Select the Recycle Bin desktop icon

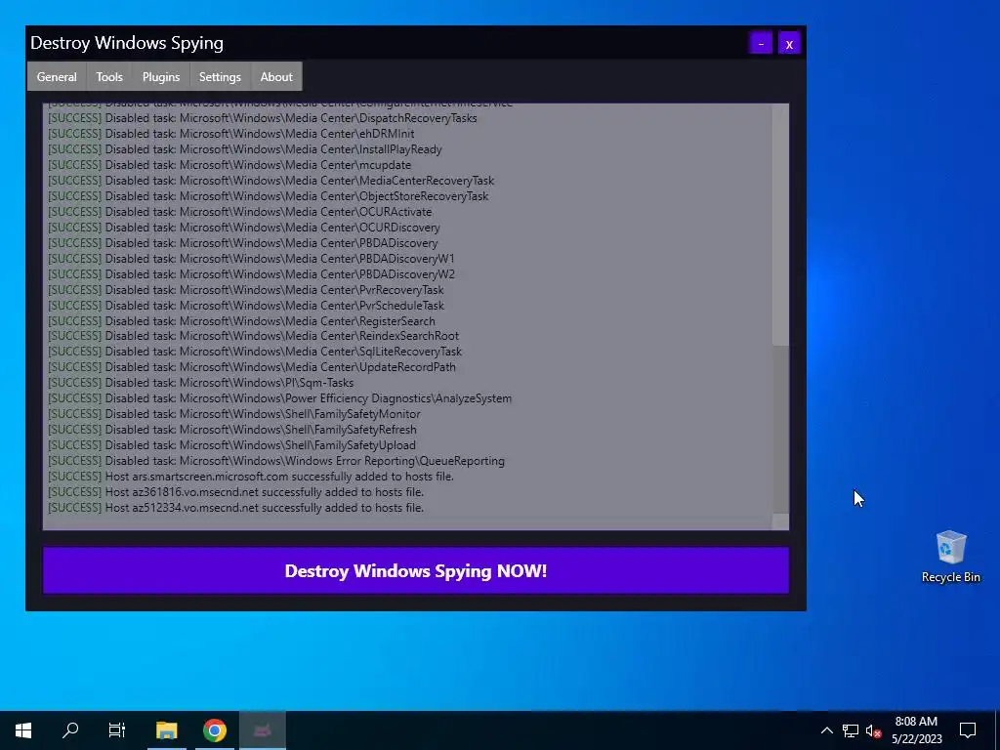coord(951,557)
